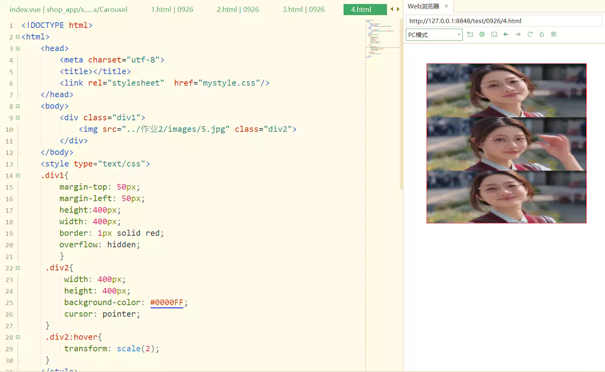
Task: Go forward in the built-in browser
Action: coord(518,34)
